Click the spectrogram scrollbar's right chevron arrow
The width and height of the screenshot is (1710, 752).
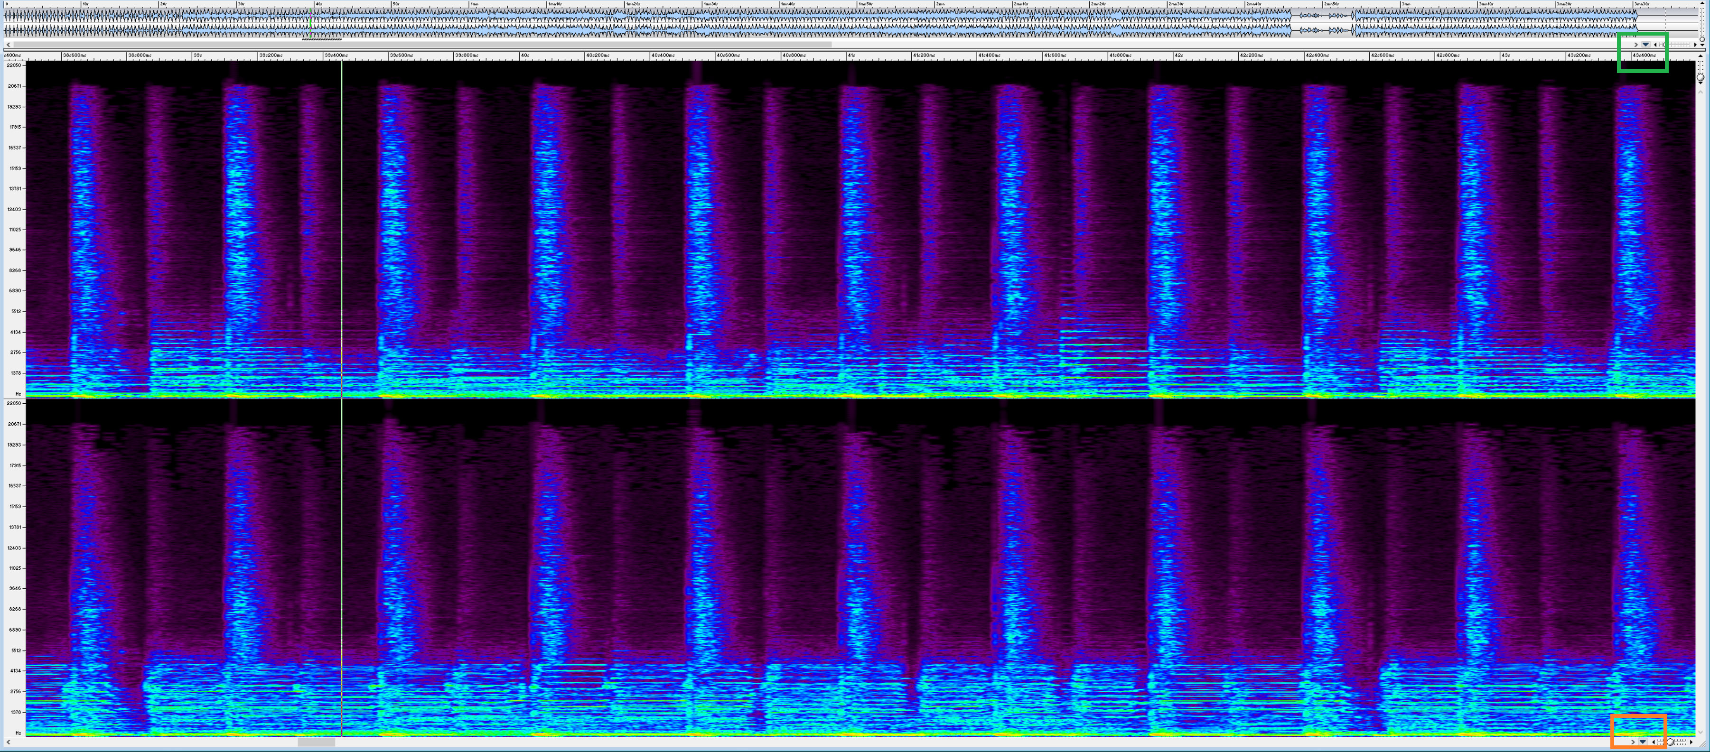coord(1633,742)
